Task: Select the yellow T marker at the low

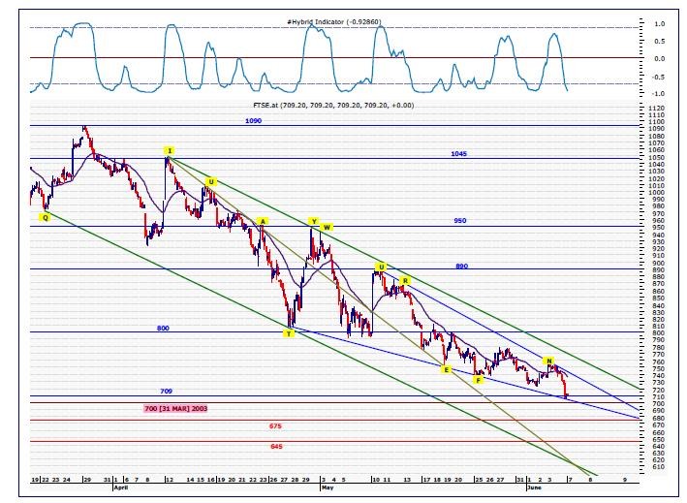Action: 288,333
